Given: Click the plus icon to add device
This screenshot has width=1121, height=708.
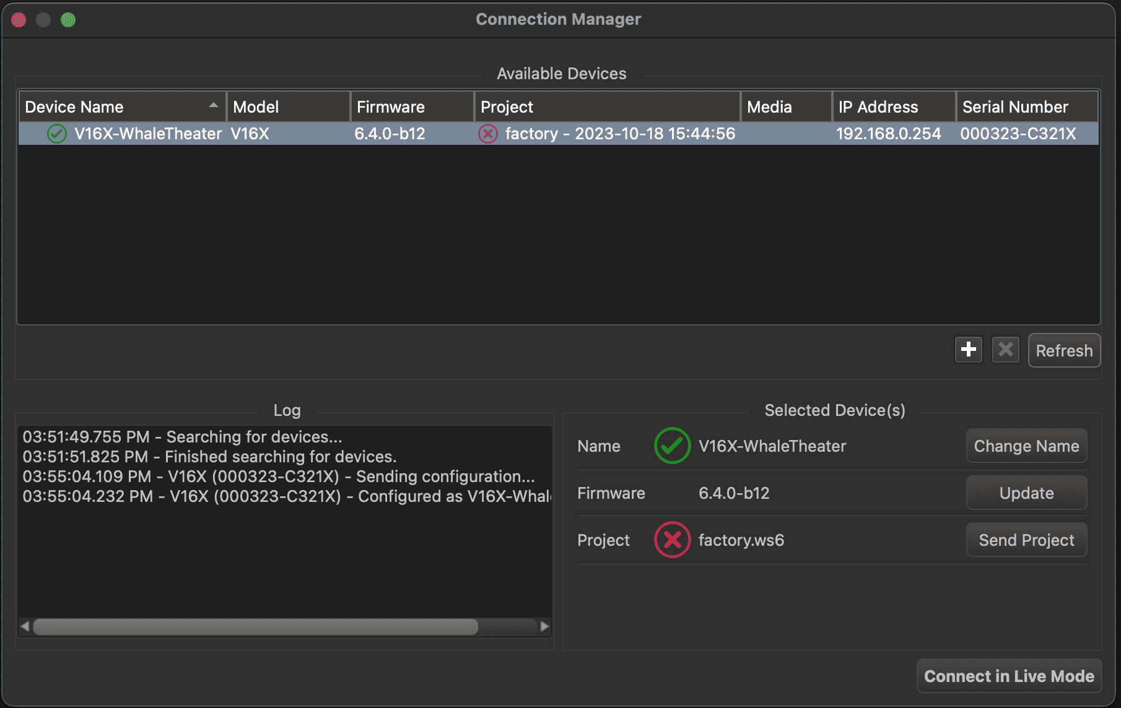Looking at the screenshot, I should tap(969, 350).
